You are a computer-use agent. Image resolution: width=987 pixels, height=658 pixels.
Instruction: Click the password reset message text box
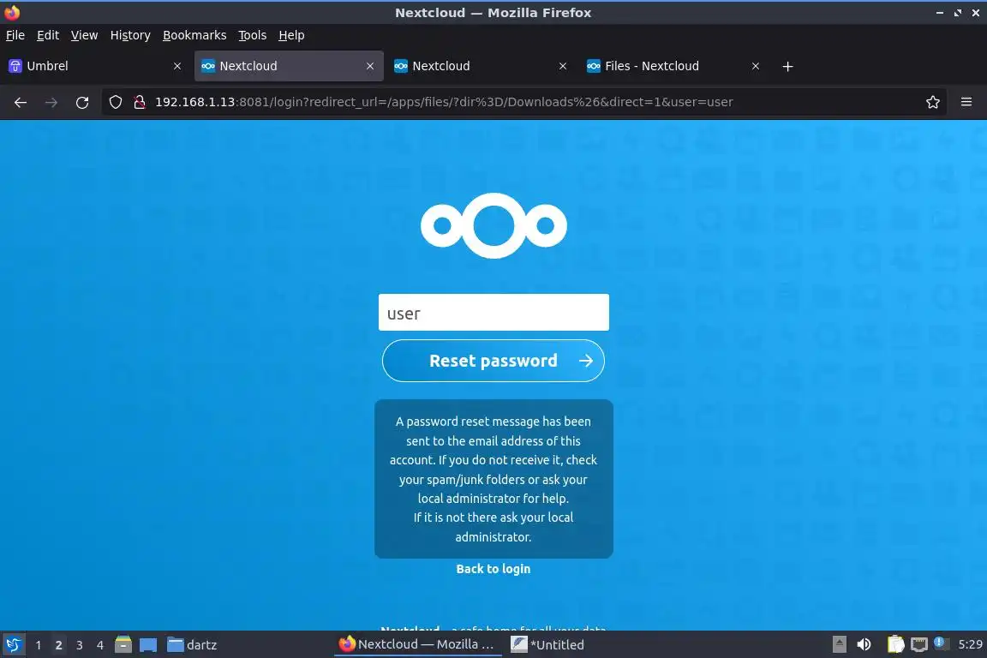tap(493, 479)
